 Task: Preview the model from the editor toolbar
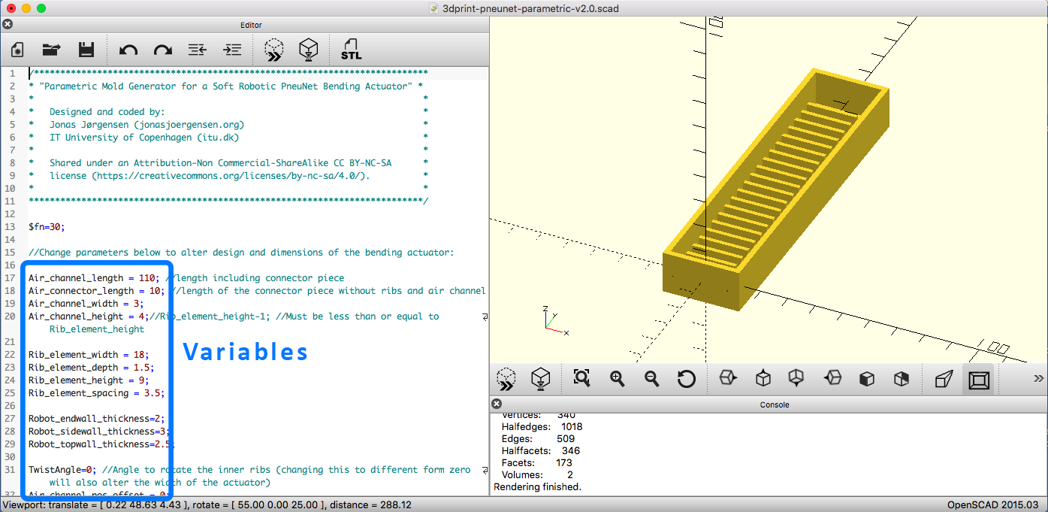tap(274, 50)
